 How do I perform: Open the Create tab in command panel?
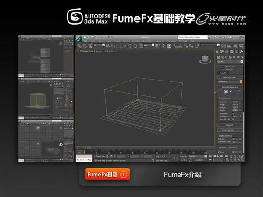(217, 52)
